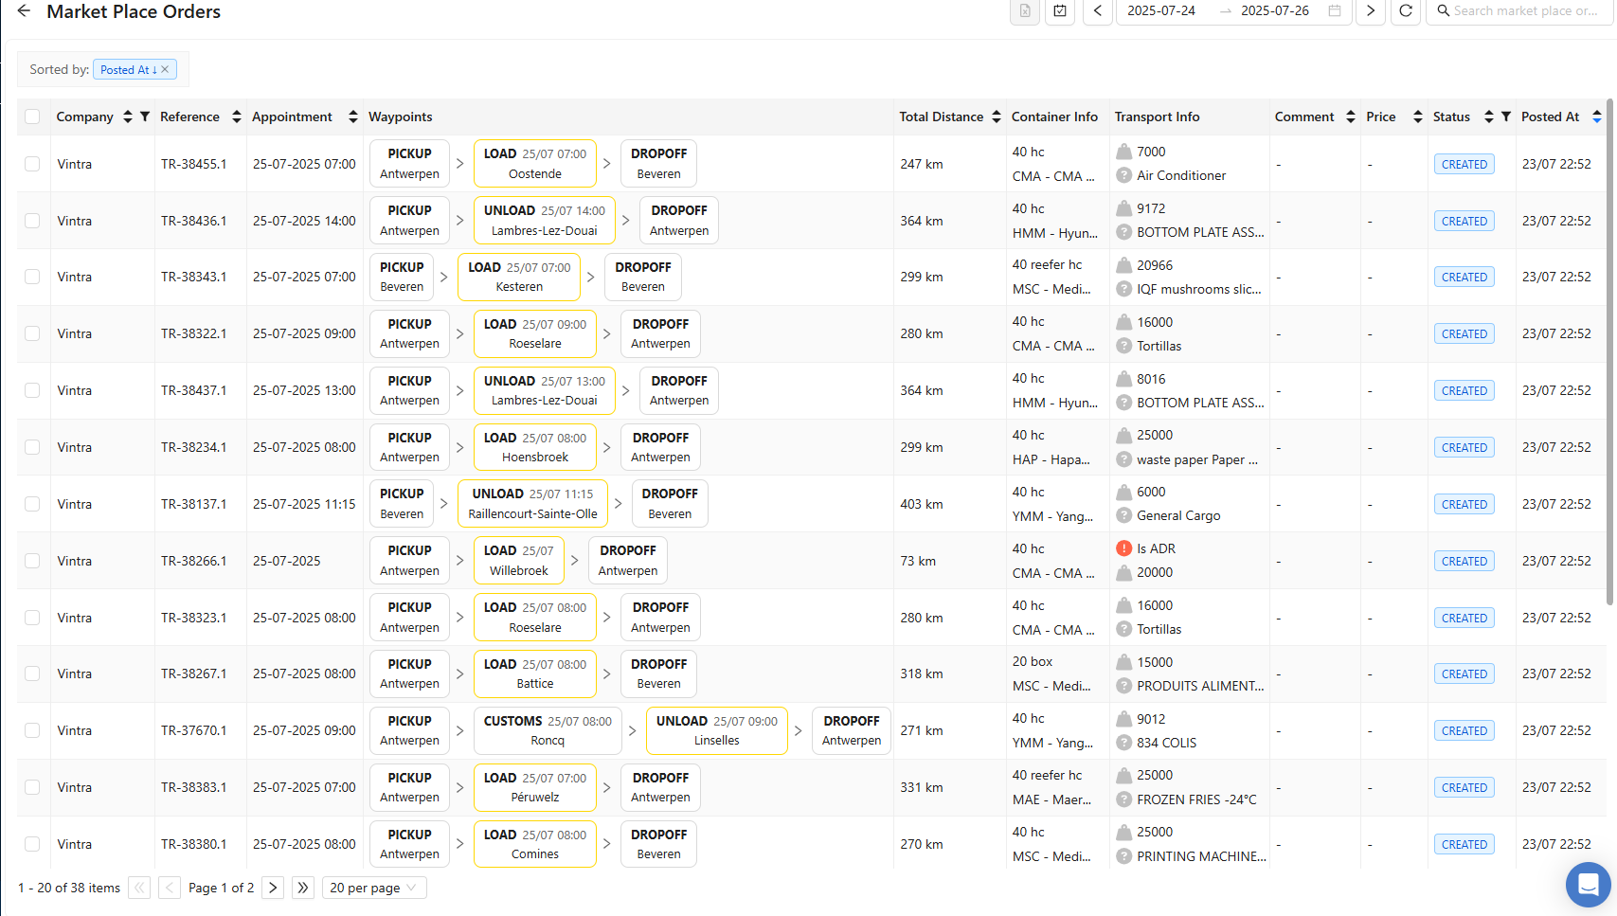
Task: Sort by Total Distance column arrows
Action: click(x=997, y=117)
